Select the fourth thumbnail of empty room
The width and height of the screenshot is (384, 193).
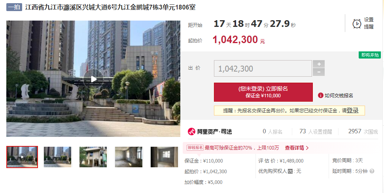pos(129,157)
